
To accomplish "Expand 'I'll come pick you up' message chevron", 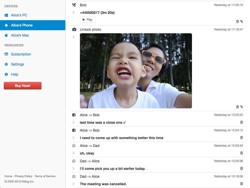I will [x=74, y=168].
